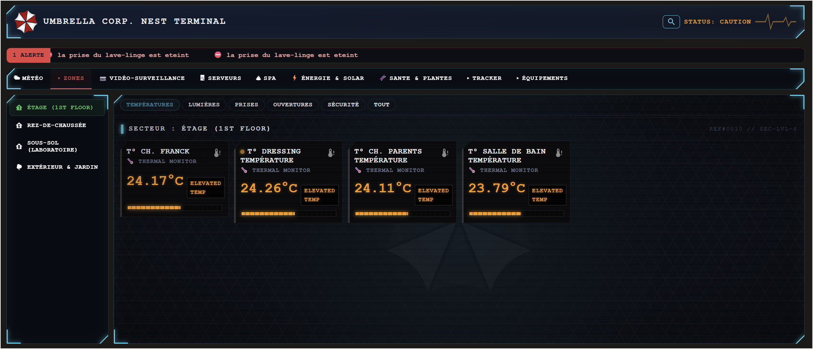813x349 pixels.
Task: Click the 24.17°C reading
Action: pyautogui.click(x=155, y=181)
